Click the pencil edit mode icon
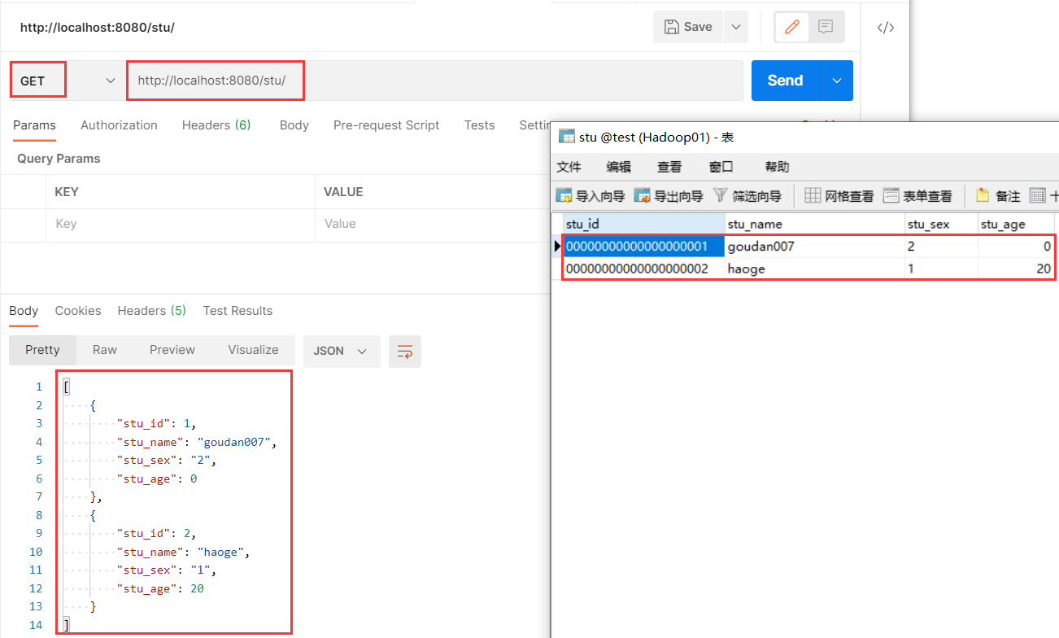The image size is (1059, 638). pos(791,27)
